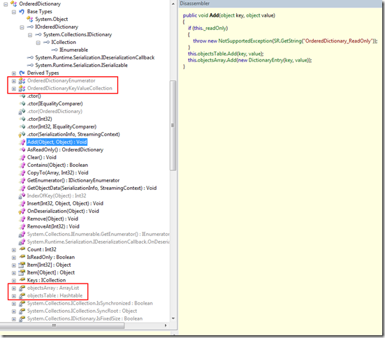Click the RemoveAt(Int32) method icon
385x338 pixels.
(x=22, y=226)
